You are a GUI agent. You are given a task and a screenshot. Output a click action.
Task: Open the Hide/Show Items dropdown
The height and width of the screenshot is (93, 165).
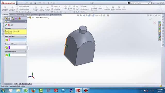[x=98, y=16]
